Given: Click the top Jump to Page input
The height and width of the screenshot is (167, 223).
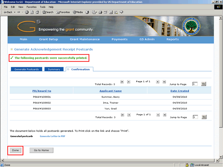Looking at the screenshot, I should click(x=195, y=84).
